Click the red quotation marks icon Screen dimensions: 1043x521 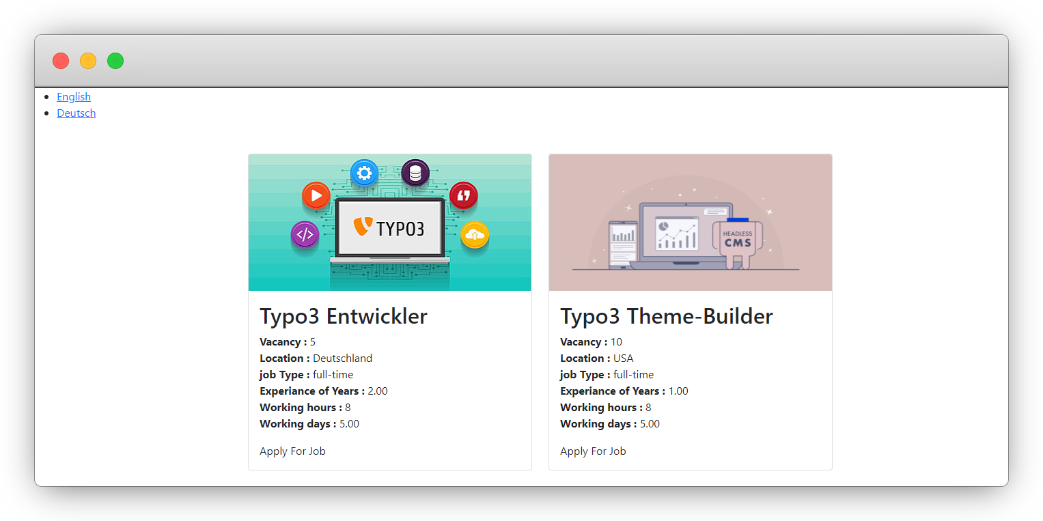tap(464, 196)
